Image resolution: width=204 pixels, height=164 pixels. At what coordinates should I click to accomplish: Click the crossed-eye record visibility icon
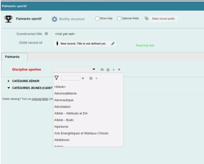coord(146,18)
